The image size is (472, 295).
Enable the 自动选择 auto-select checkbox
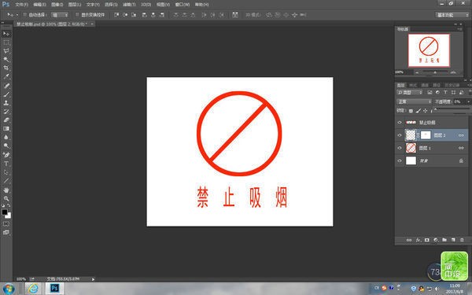click(x=25, y=15)
